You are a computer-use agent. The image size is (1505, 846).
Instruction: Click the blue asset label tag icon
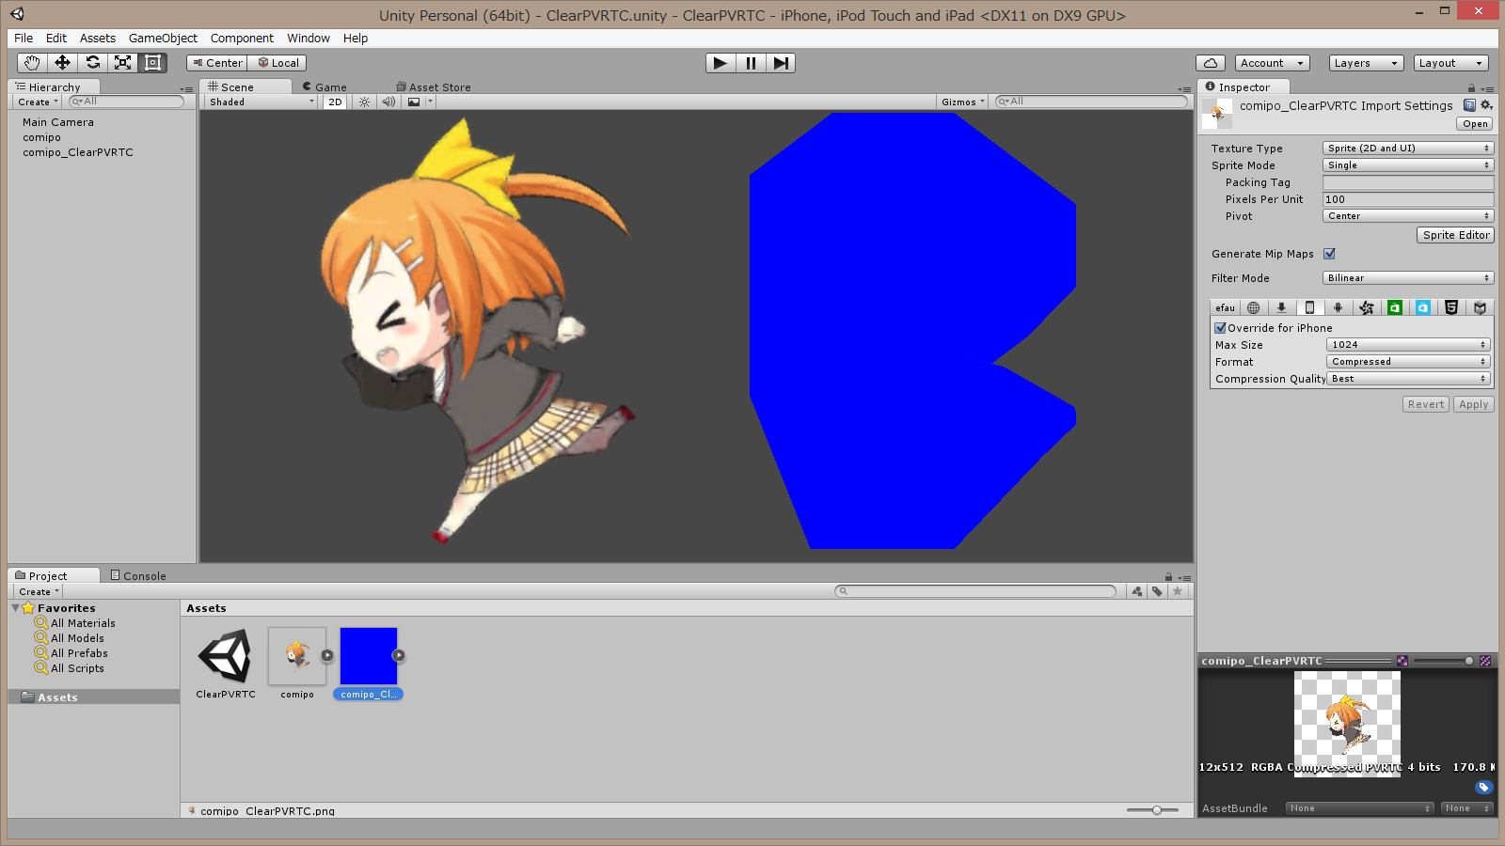(x=1483, y=788)
